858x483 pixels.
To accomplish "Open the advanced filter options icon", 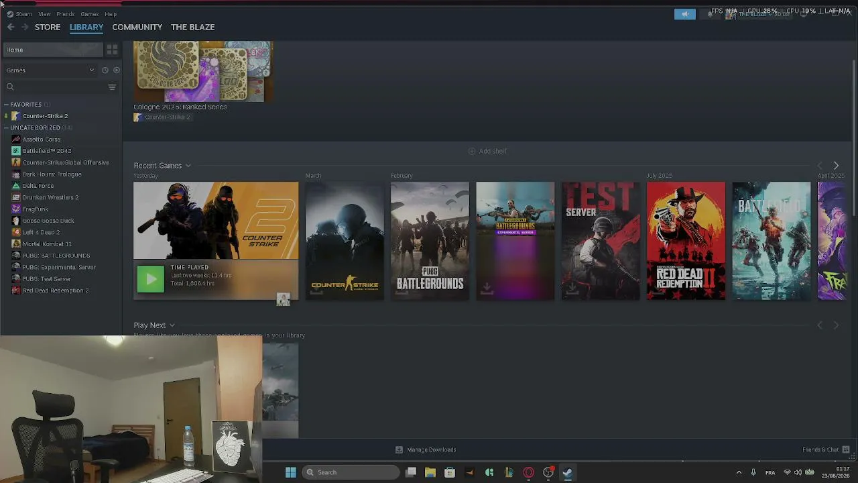I will tap(113, 87).
